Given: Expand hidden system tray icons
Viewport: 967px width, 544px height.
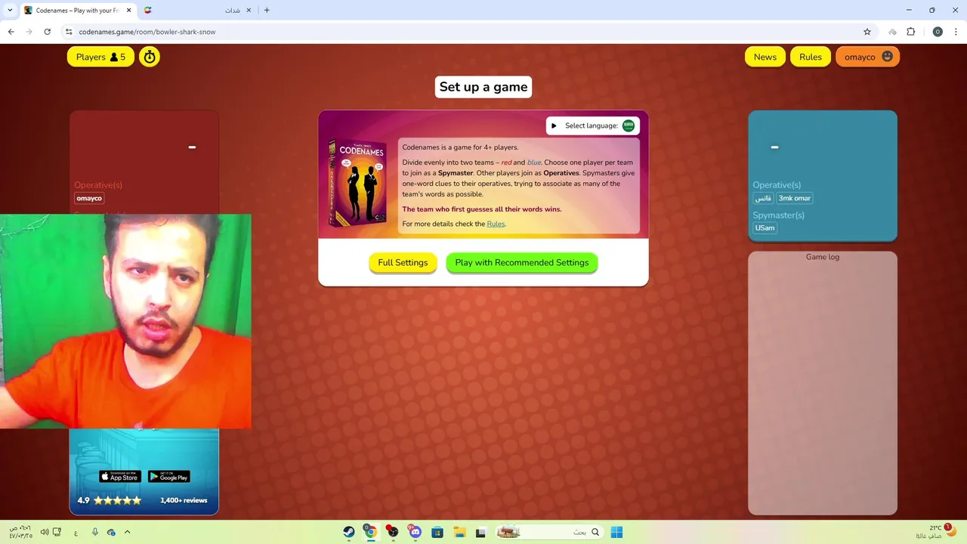Looking at the screenshot, I should point(127,532).
